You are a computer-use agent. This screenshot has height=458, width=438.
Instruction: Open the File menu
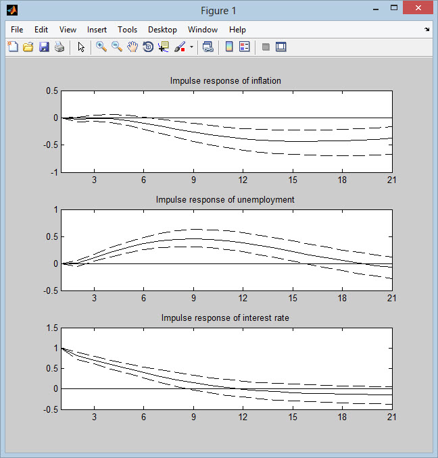tap(17, 30)
